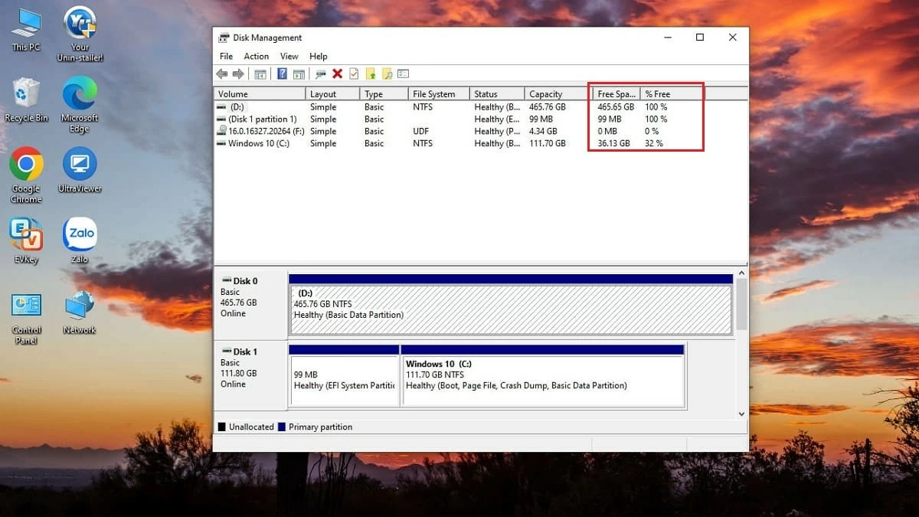Open the View menu

(289, 56)
